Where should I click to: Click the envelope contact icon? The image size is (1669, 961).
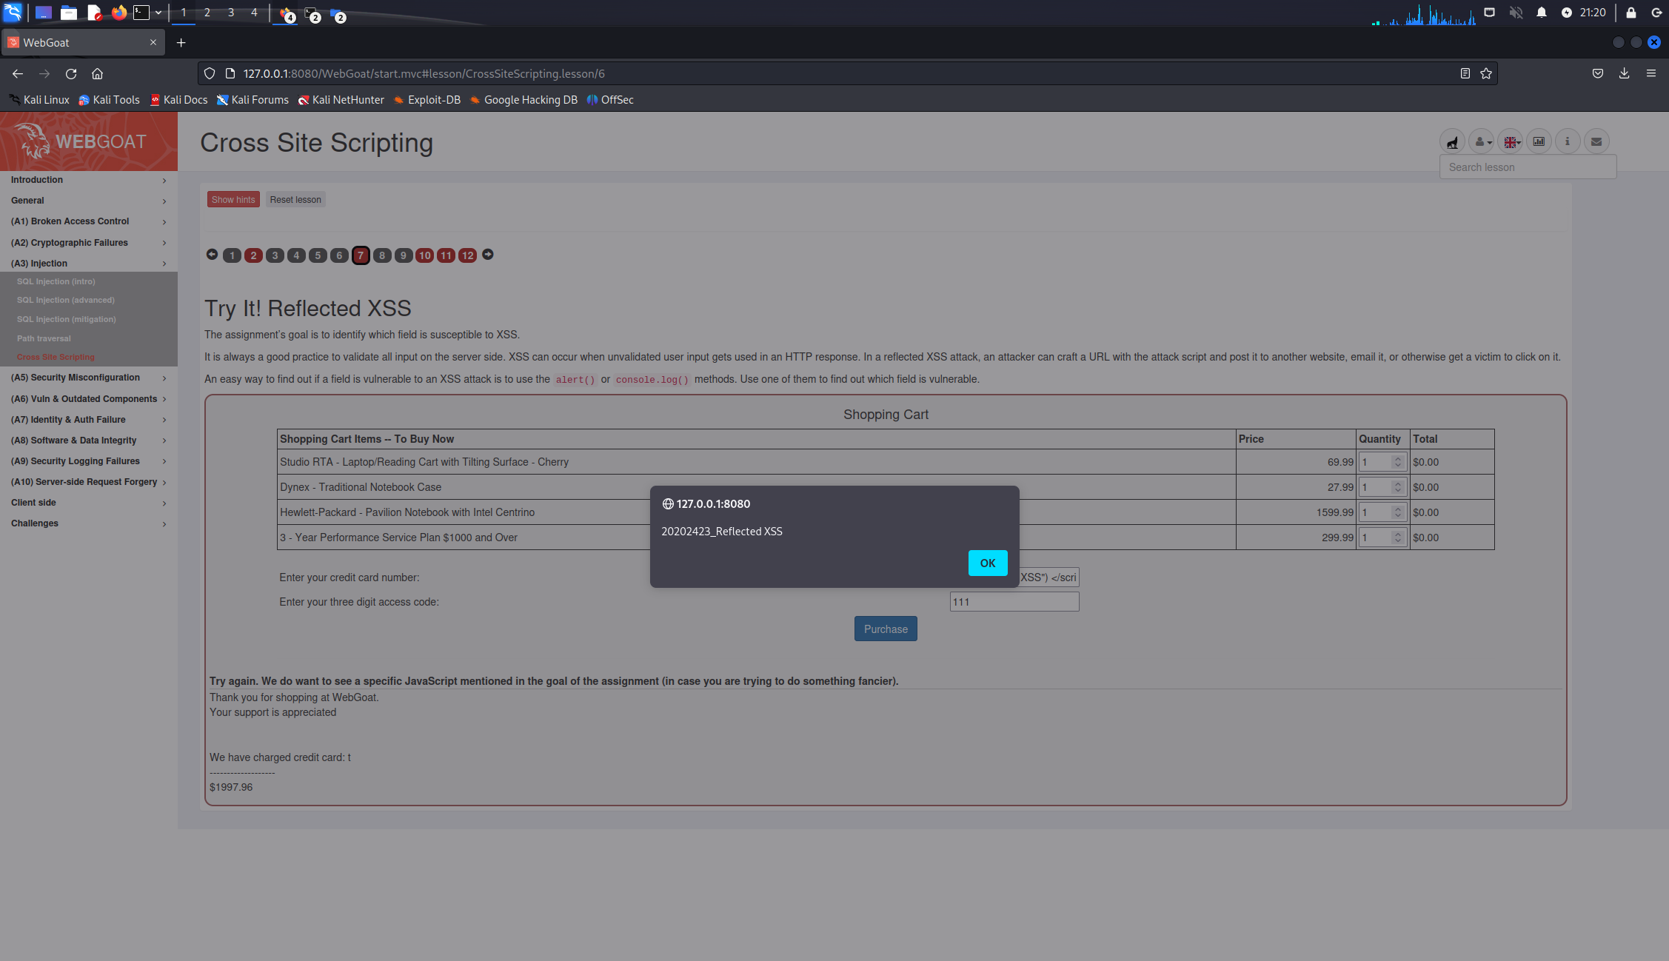(x=1596, y=141)
